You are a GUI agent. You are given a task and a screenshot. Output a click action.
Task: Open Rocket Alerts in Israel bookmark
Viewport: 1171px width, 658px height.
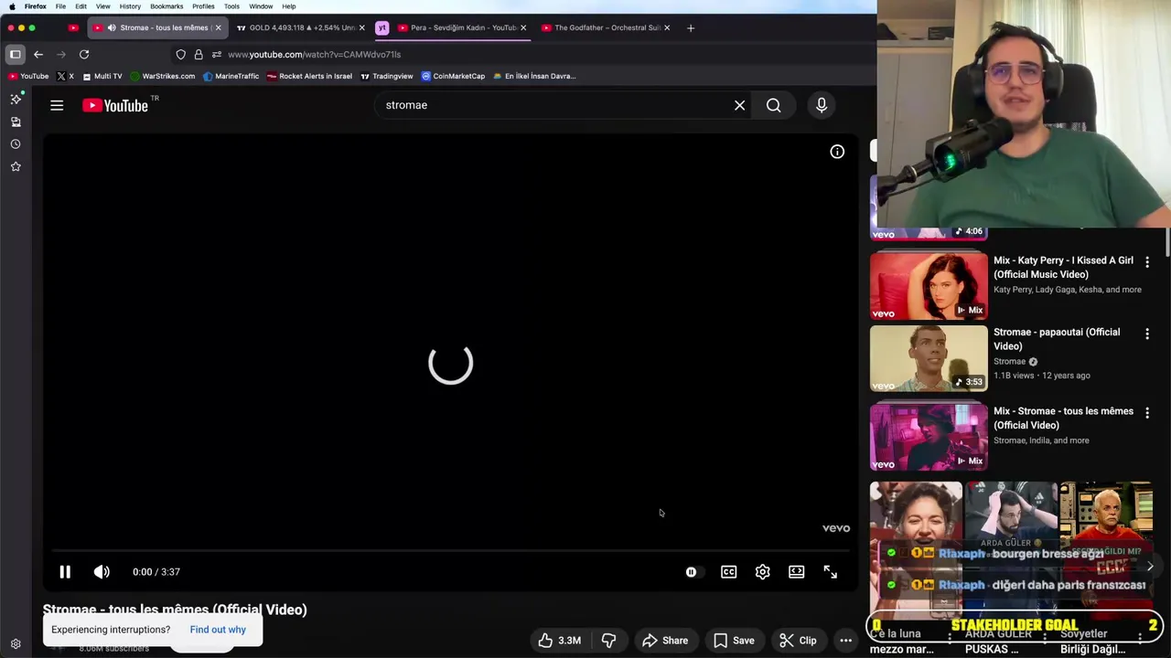point(309,77)
